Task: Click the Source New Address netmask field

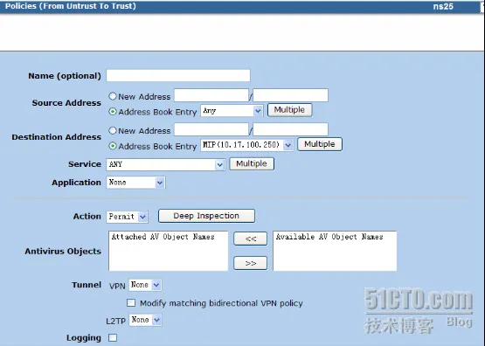Action: (290, 95)
